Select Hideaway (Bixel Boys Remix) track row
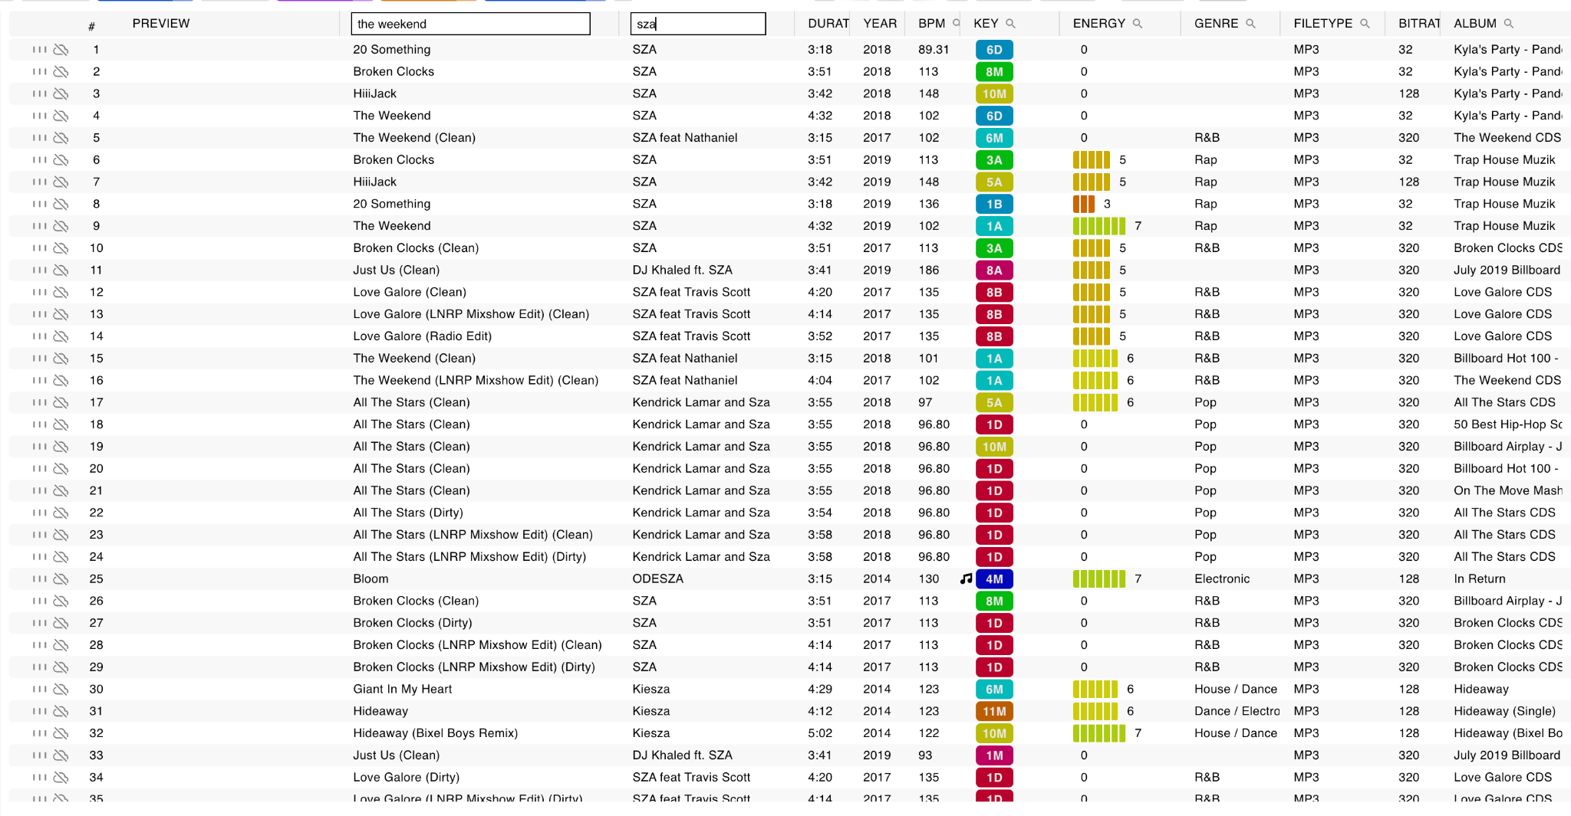This screenshot has width=1571, height=816. click(x=435, y=733)
